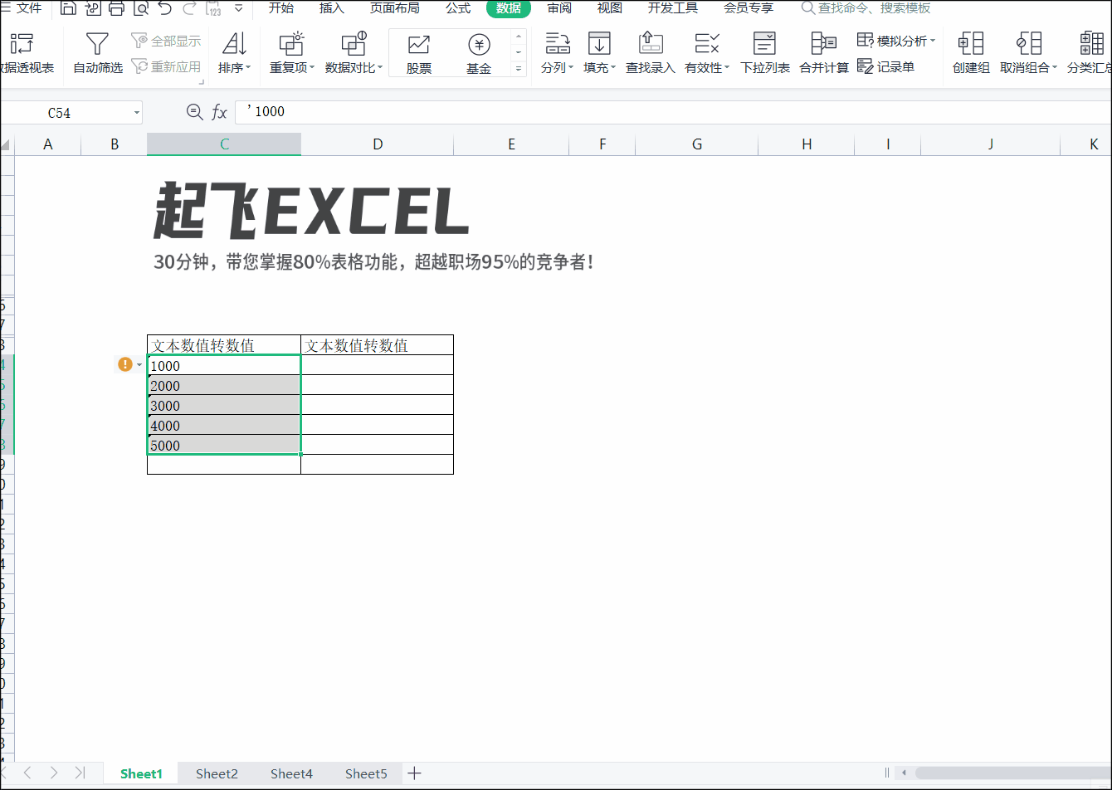Click the Redo arrow icon
Viewport: 1112px width, 790px height.
189,8
